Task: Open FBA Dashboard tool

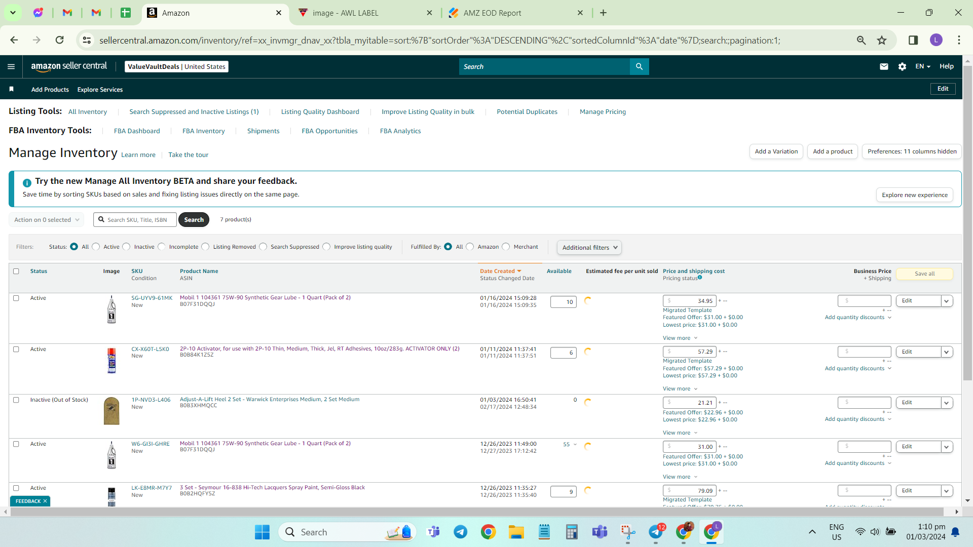Action: click(x=137, y=131)
